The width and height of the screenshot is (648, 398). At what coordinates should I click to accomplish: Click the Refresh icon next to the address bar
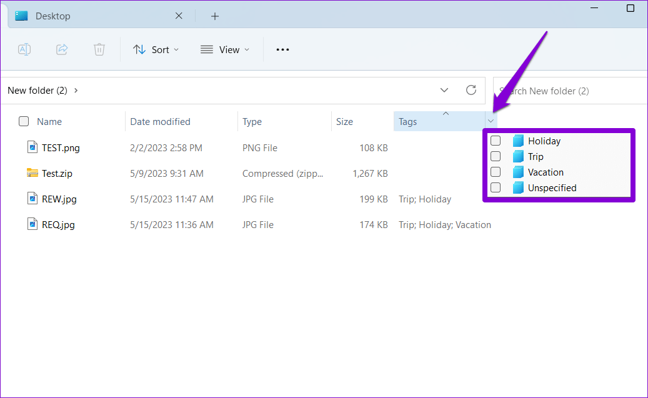[471, 90]
